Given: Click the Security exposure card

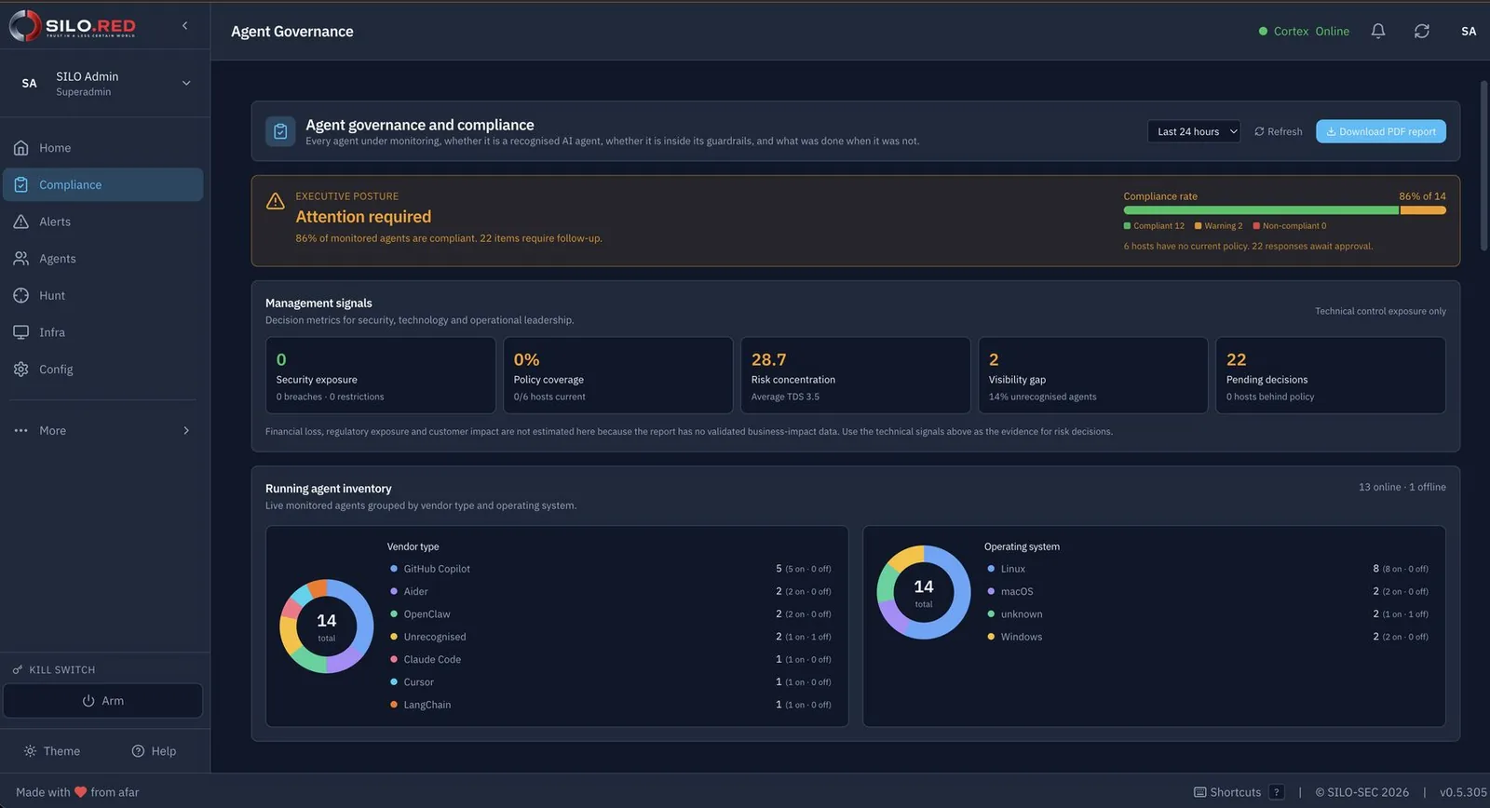Looking at the screenshot, I should pyautogui.click(x=381, y=375).
